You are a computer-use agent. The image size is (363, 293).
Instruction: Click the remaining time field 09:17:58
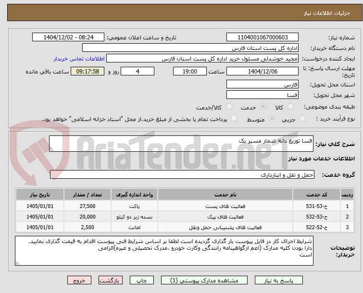coord(88,71)
